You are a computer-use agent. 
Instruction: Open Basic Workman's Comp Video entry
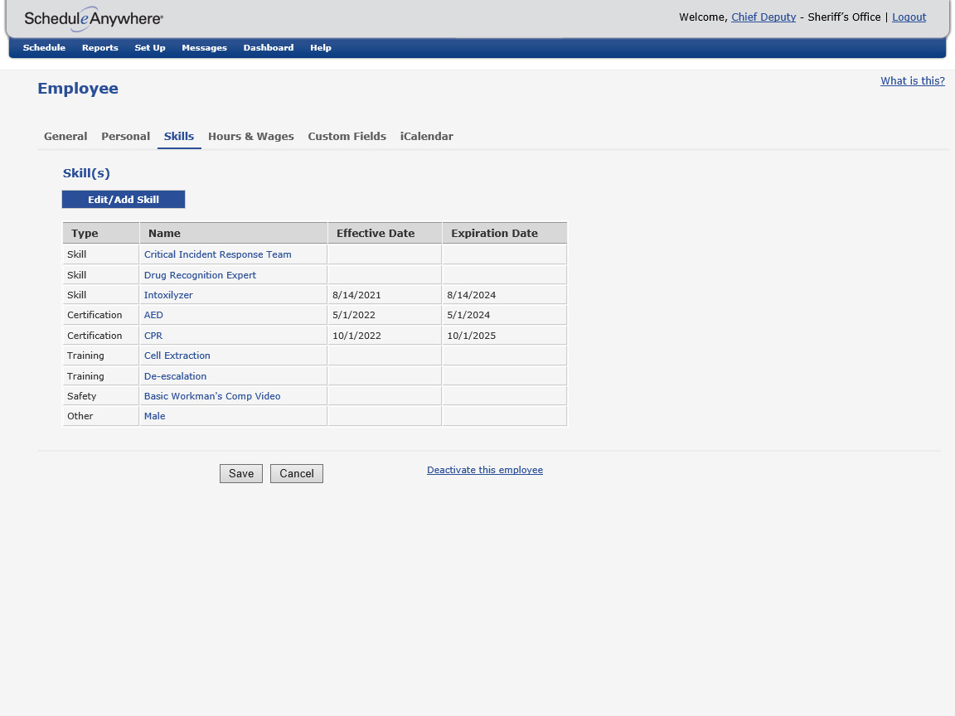[x=212, y=396]
